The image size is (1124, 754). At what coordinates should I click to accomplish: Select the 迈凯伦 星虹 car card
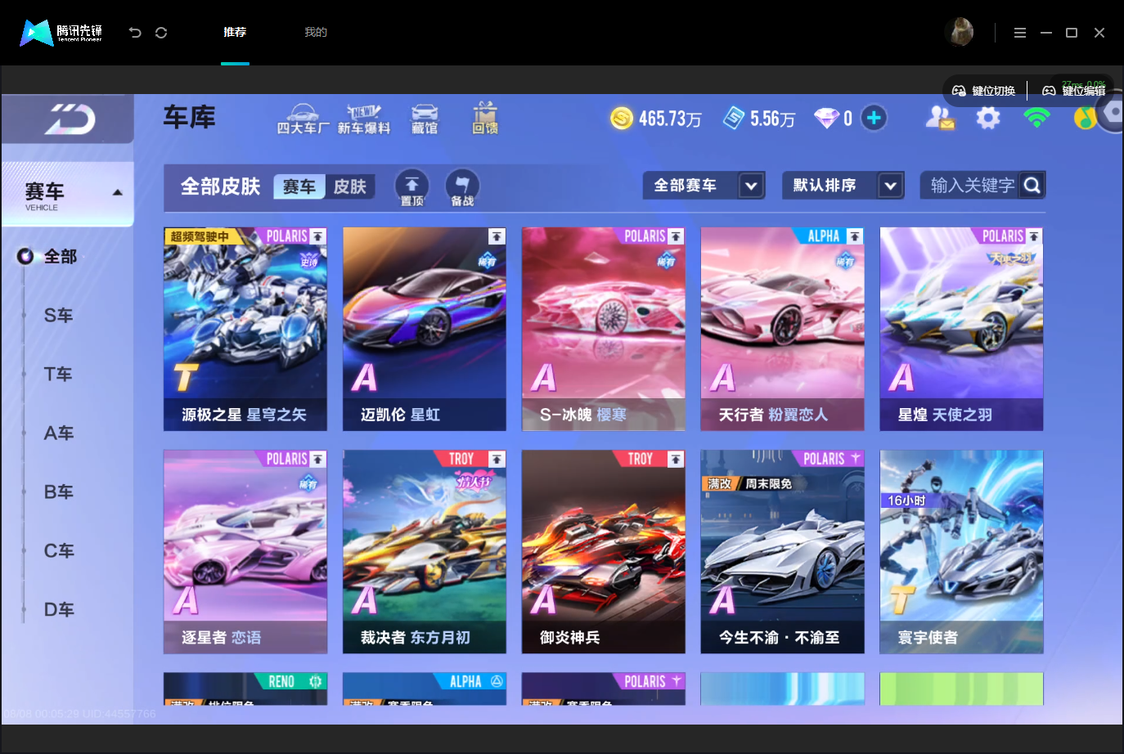pos(425,329)
